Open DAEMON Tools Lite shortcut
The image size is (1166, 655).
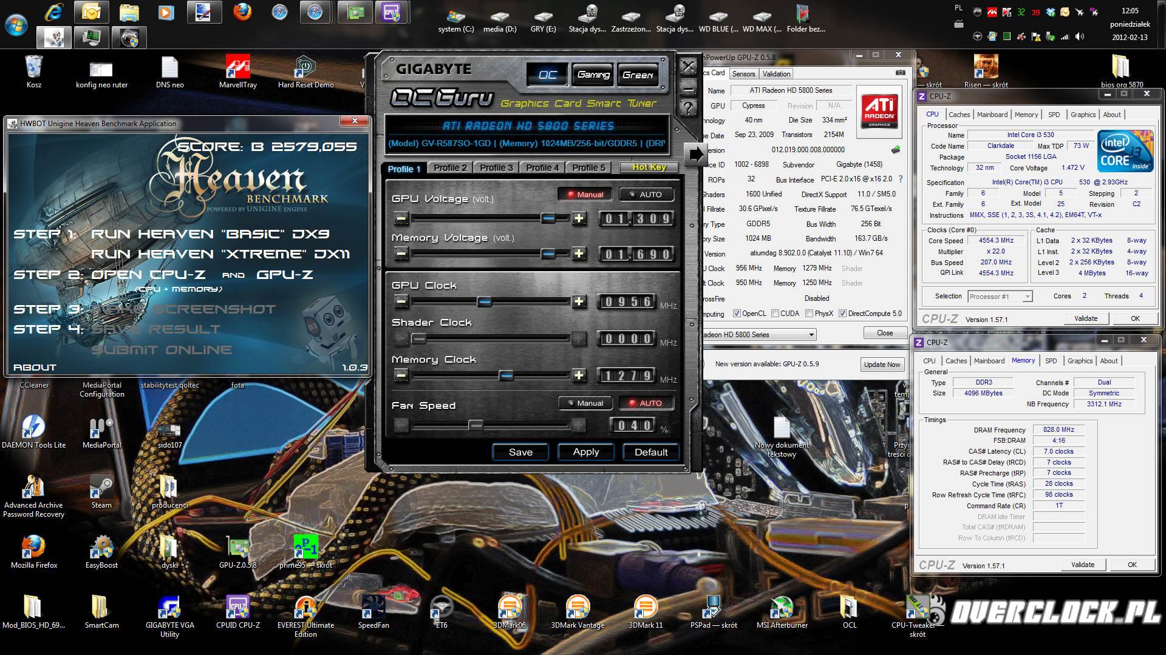33,432
